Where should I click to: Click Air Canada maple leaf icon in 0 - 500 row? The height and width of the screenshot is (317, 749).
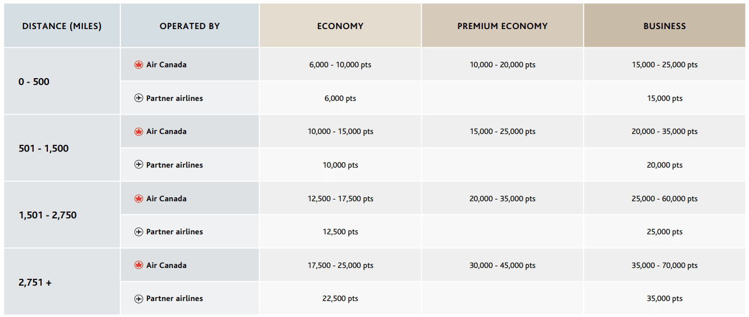(138, 65)
